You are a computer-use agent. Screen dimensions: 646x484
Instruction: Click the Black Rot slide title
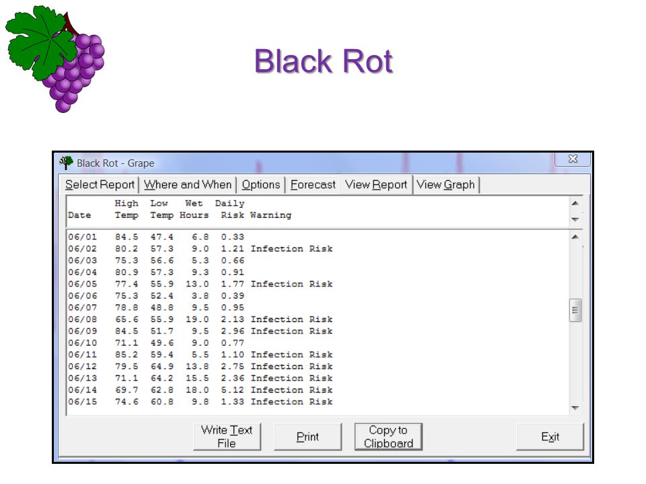point(324,61)
